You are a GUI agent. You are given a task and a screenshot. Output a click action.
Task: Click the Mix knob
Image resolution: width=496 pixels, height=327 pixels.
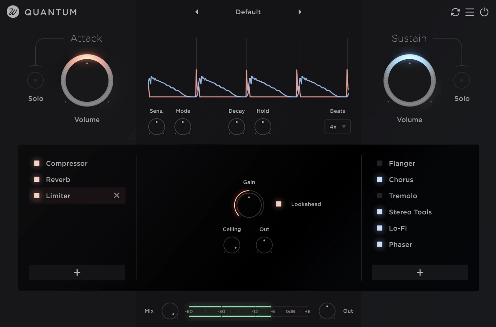pyautogui.click(x=170, y=311)
